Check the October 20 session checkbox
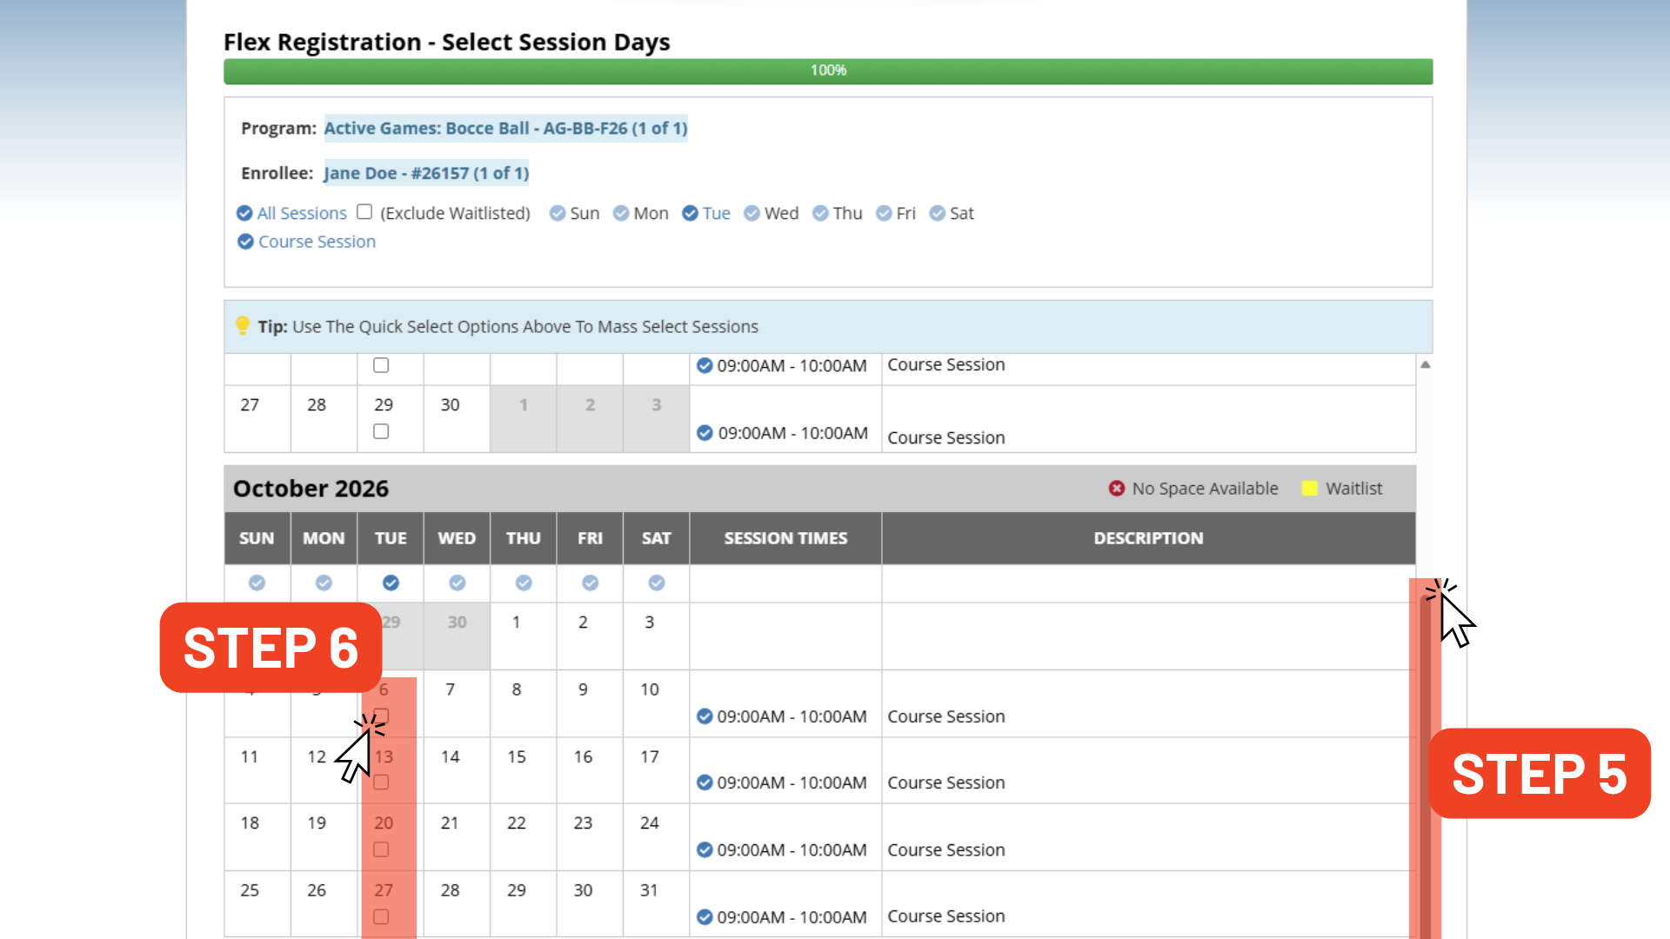The image size is (1670, 939). (x=381, y=849)
